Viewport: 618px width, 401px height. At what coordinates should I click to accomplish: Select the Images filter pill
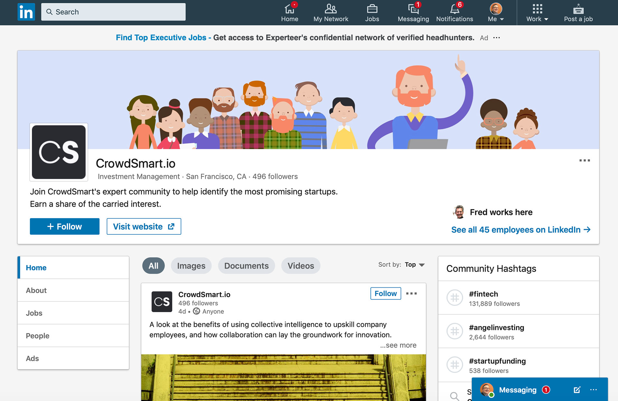(x=191, y=266)
